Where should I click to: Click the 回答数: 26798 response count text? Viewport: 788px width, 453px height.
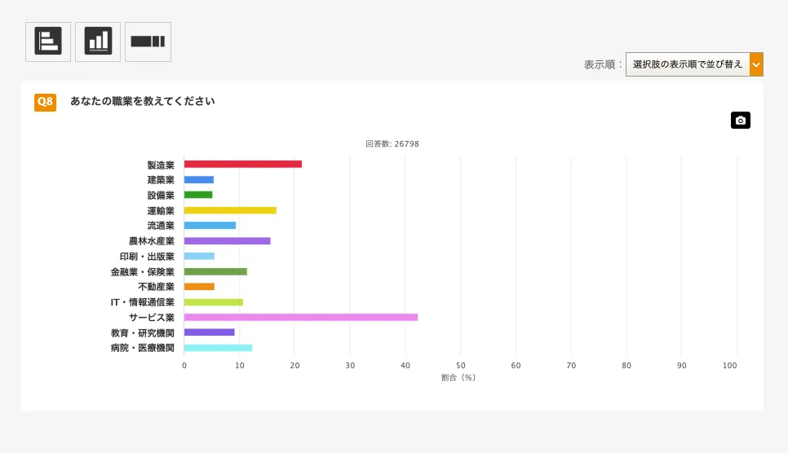[392, 144]
